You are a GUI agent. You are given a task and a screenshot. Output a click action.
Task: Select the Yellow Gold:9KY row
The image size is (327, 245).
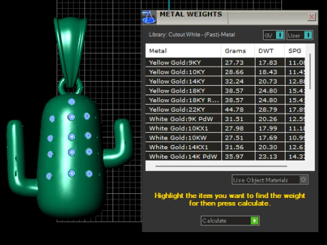[x=225, y=63]
